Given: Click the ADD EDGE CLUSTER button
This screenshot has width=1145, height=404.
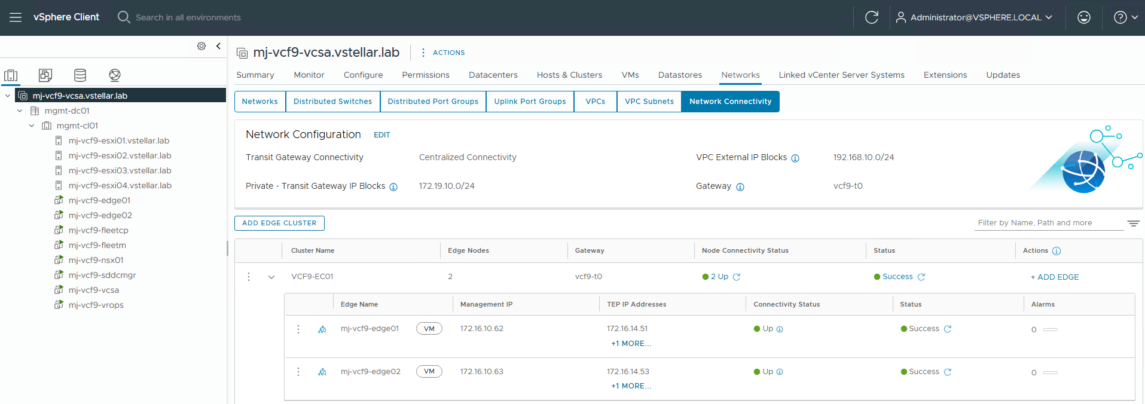Looking at the screenshot, I should 279,223.
